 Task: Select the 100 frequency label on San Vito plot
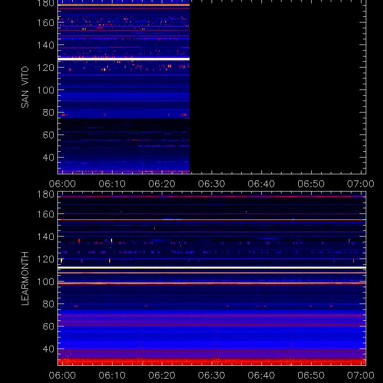click(45, 90)
